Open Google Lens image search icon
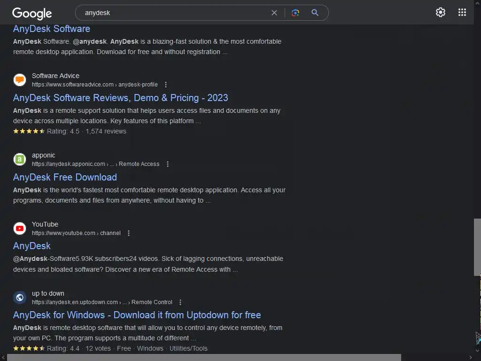Image resolution: width=481 pixels, height=361 pixels. [x=295, y=13]
